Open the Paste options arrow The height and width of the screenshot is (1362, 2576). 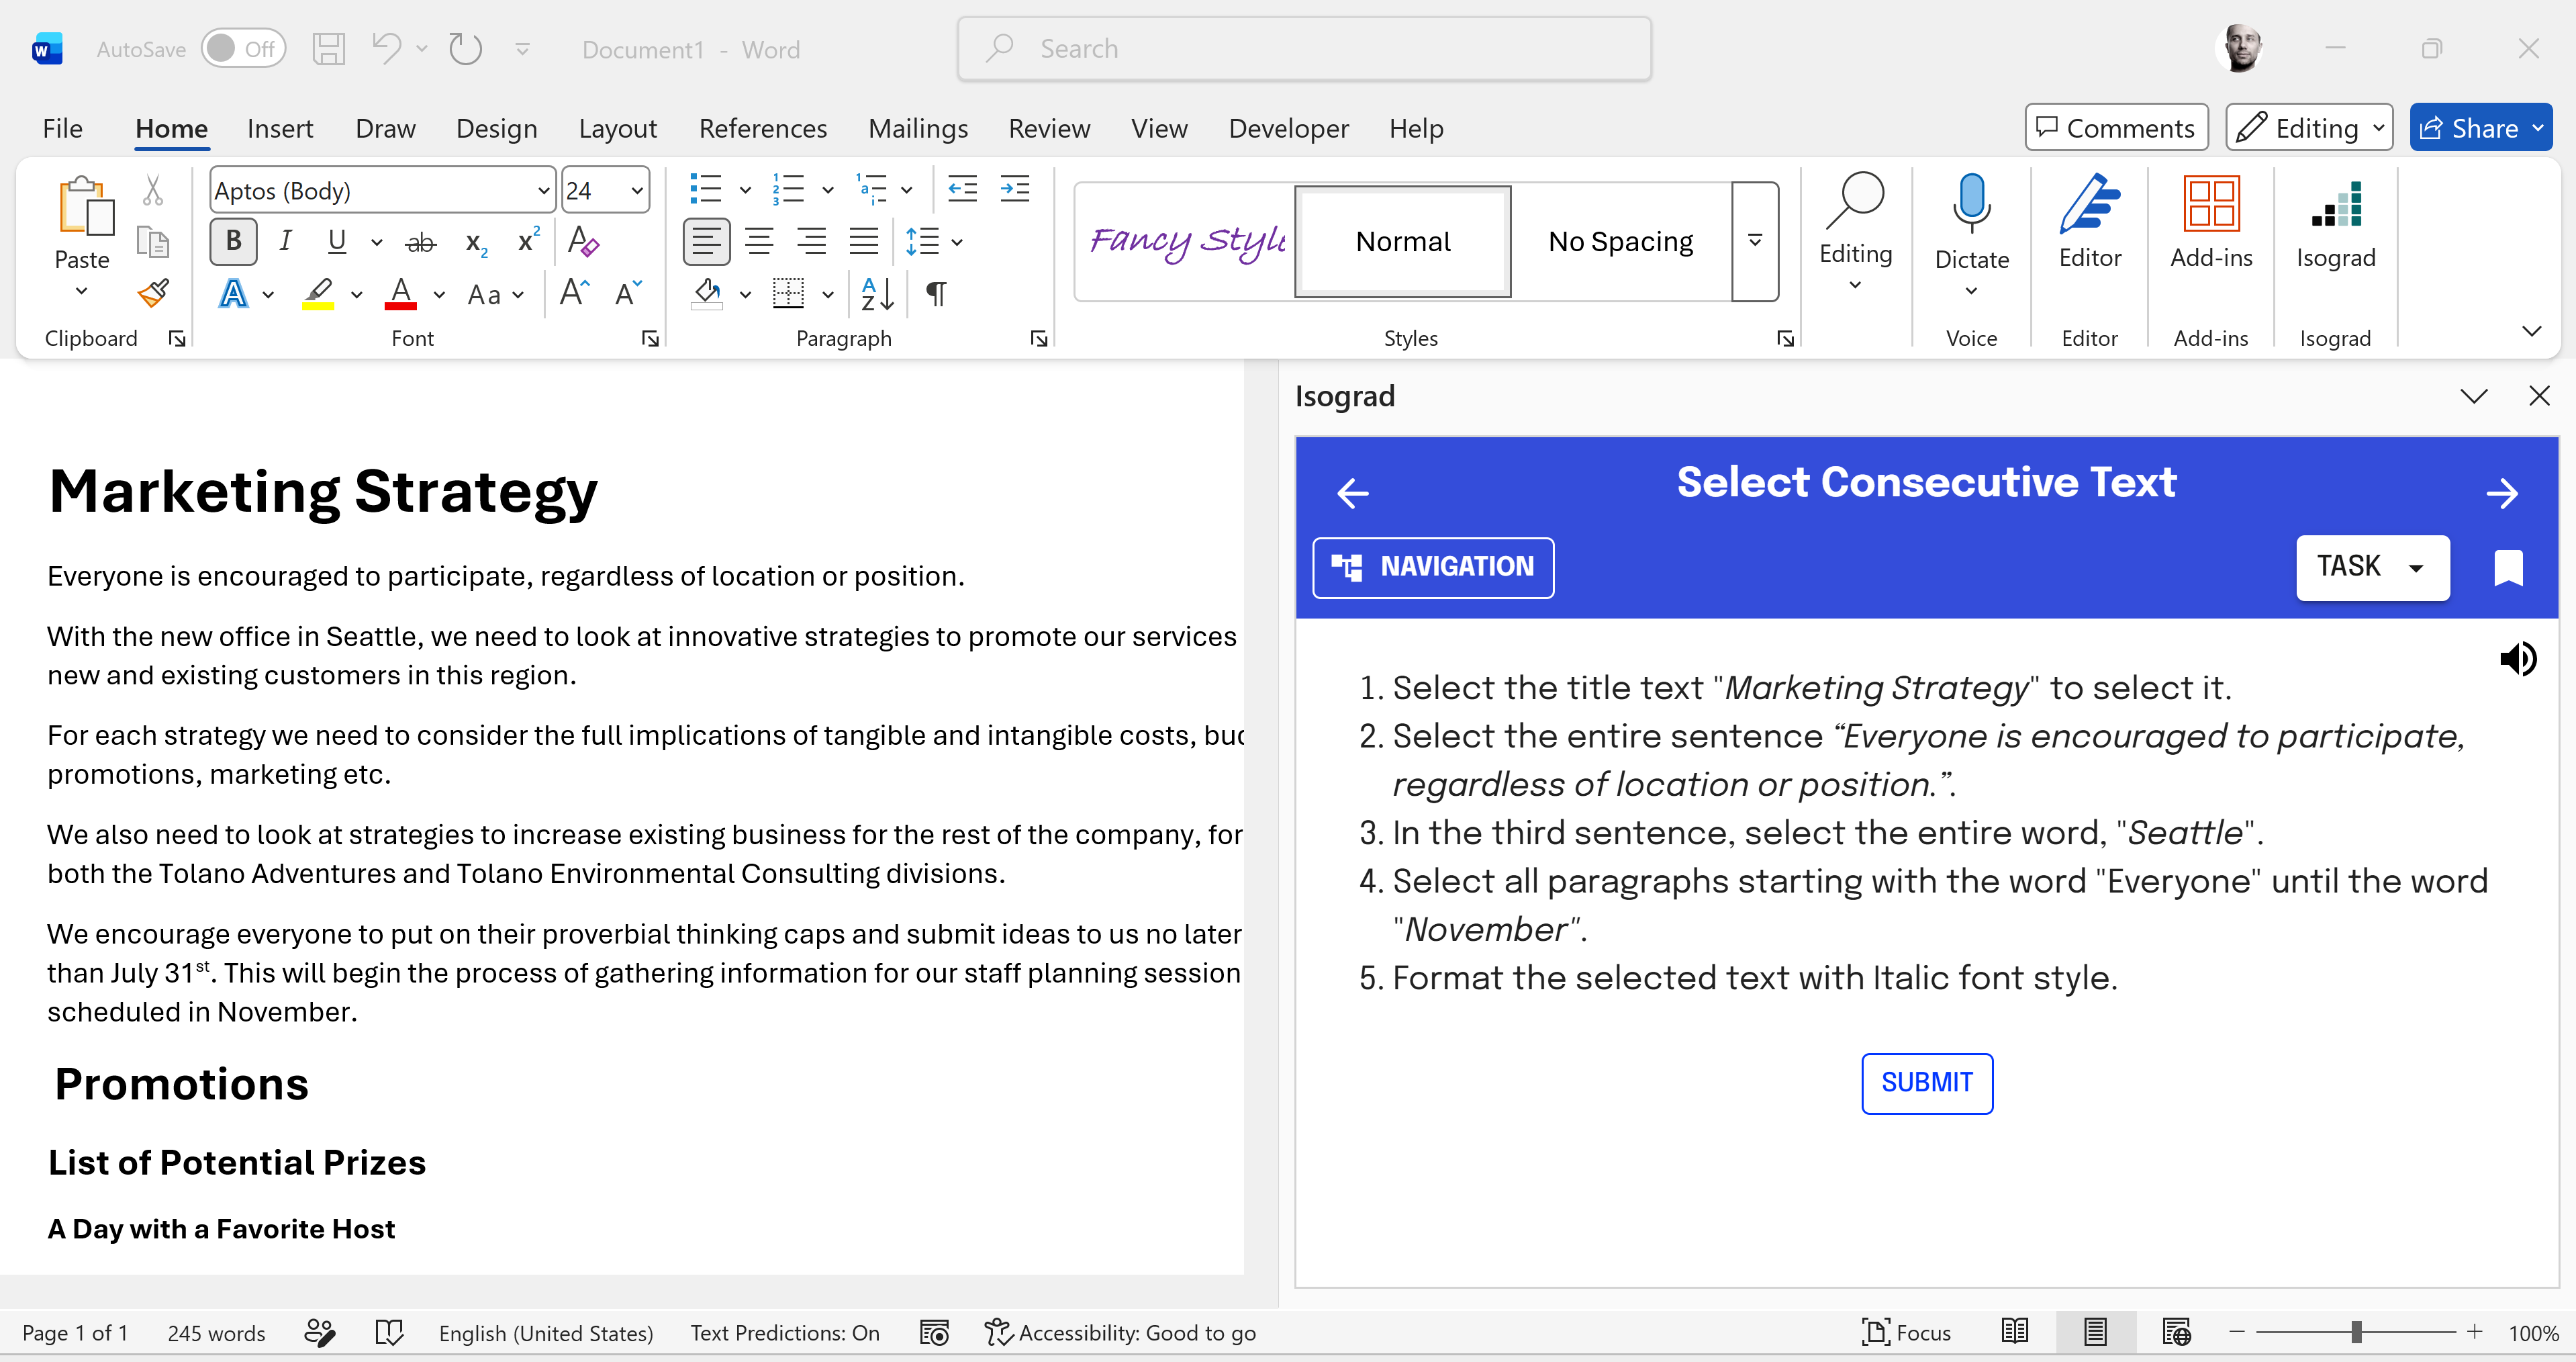click(82, 291)
